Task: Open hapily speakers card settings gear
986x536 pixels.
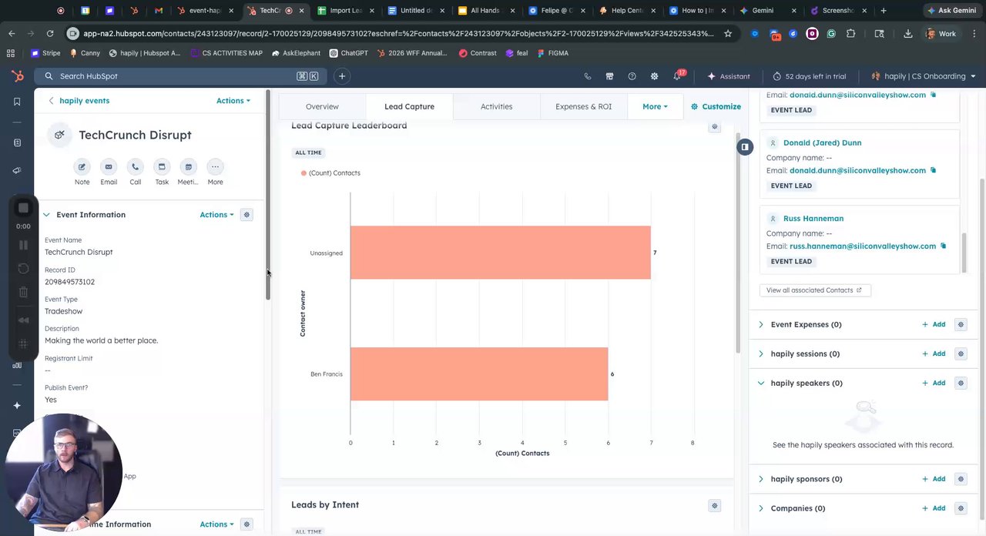Action: 961,383
